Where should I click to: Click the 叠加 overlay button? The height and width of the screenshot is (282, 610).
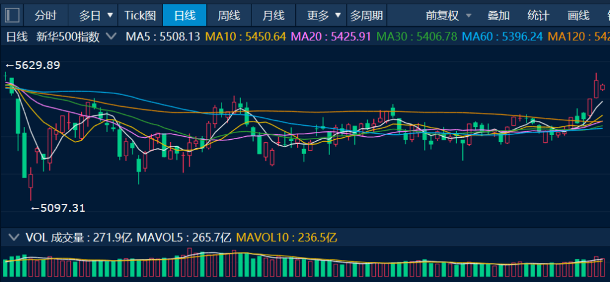pyautogui.click(x=498, y=15)
